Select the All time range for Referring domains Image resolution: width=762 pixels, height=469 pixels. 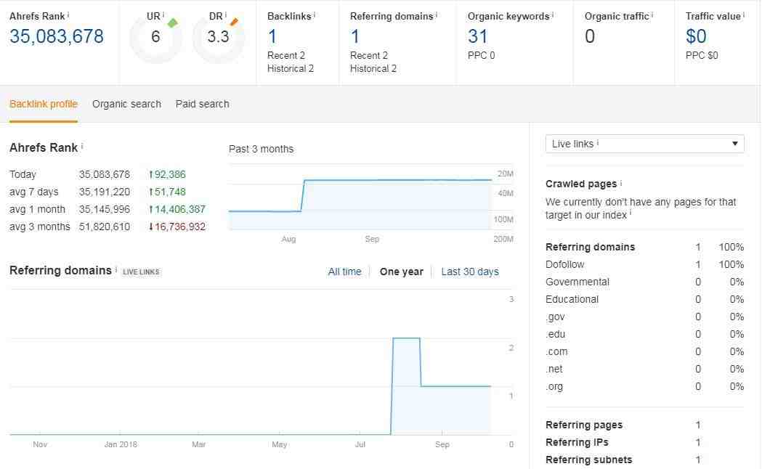[344, 272]
